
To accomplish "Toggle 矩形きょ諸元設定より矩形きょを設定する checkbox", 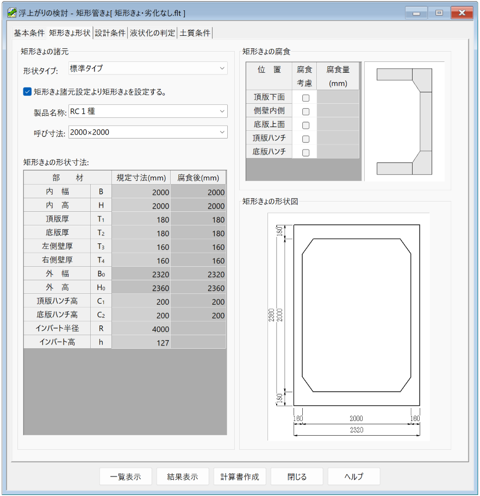I will (27, 92).
